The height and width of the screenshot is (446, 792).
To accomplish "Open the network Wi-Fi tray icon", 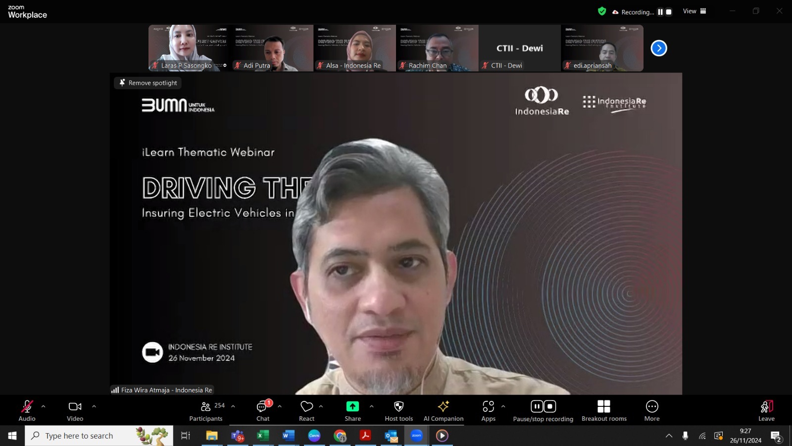I will click(x=702, y=436).
